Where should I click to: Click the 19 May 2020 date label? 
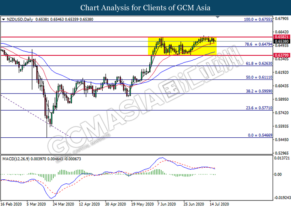(x=143, y=204)
